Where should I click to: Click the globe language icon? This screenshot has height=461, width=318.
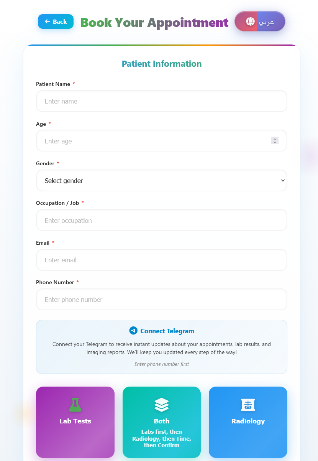(251, 21)
